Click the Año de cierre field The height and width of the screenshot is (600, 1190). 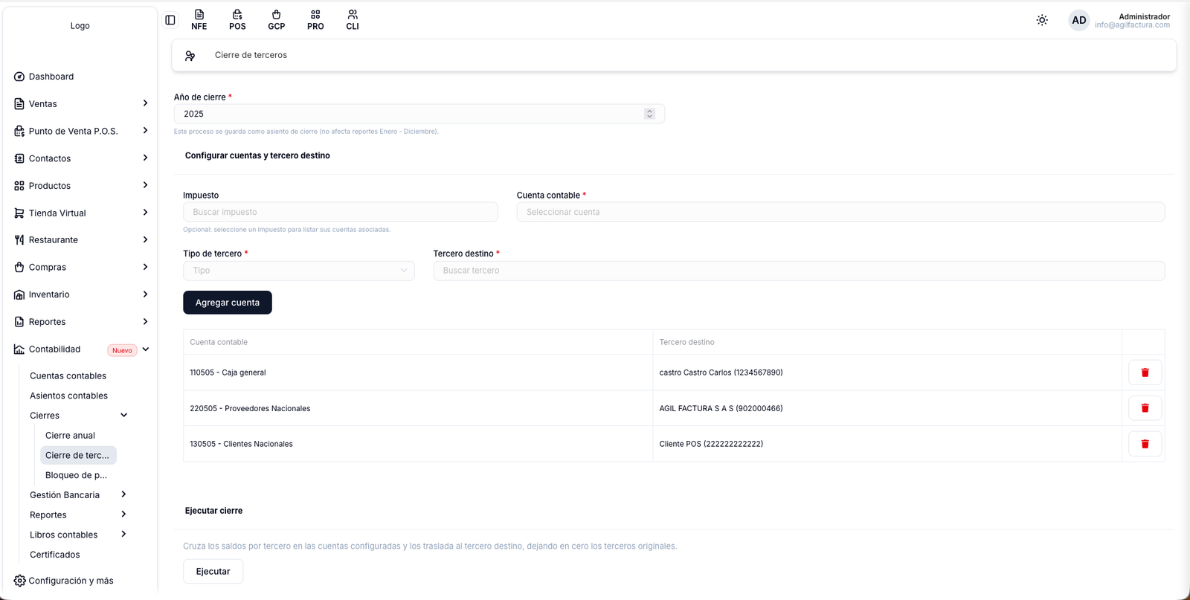coord(419,114)
